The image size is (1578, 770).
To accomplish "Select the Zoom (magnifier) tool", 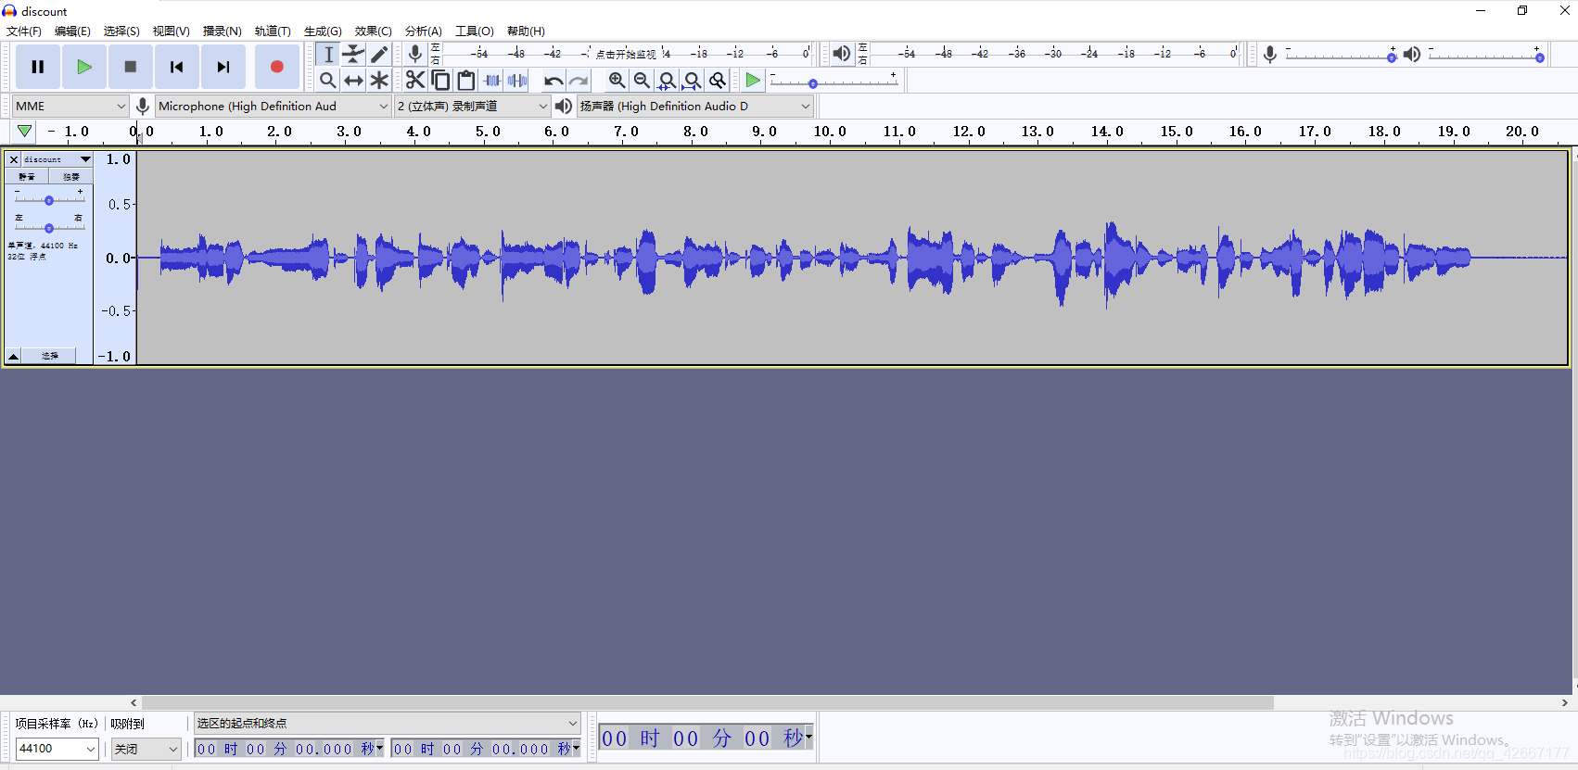I will point(328,81).
